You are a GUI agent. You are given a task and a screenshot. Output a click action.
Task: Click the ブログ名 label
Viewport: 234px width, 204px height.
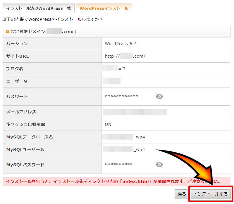(15, 69)
